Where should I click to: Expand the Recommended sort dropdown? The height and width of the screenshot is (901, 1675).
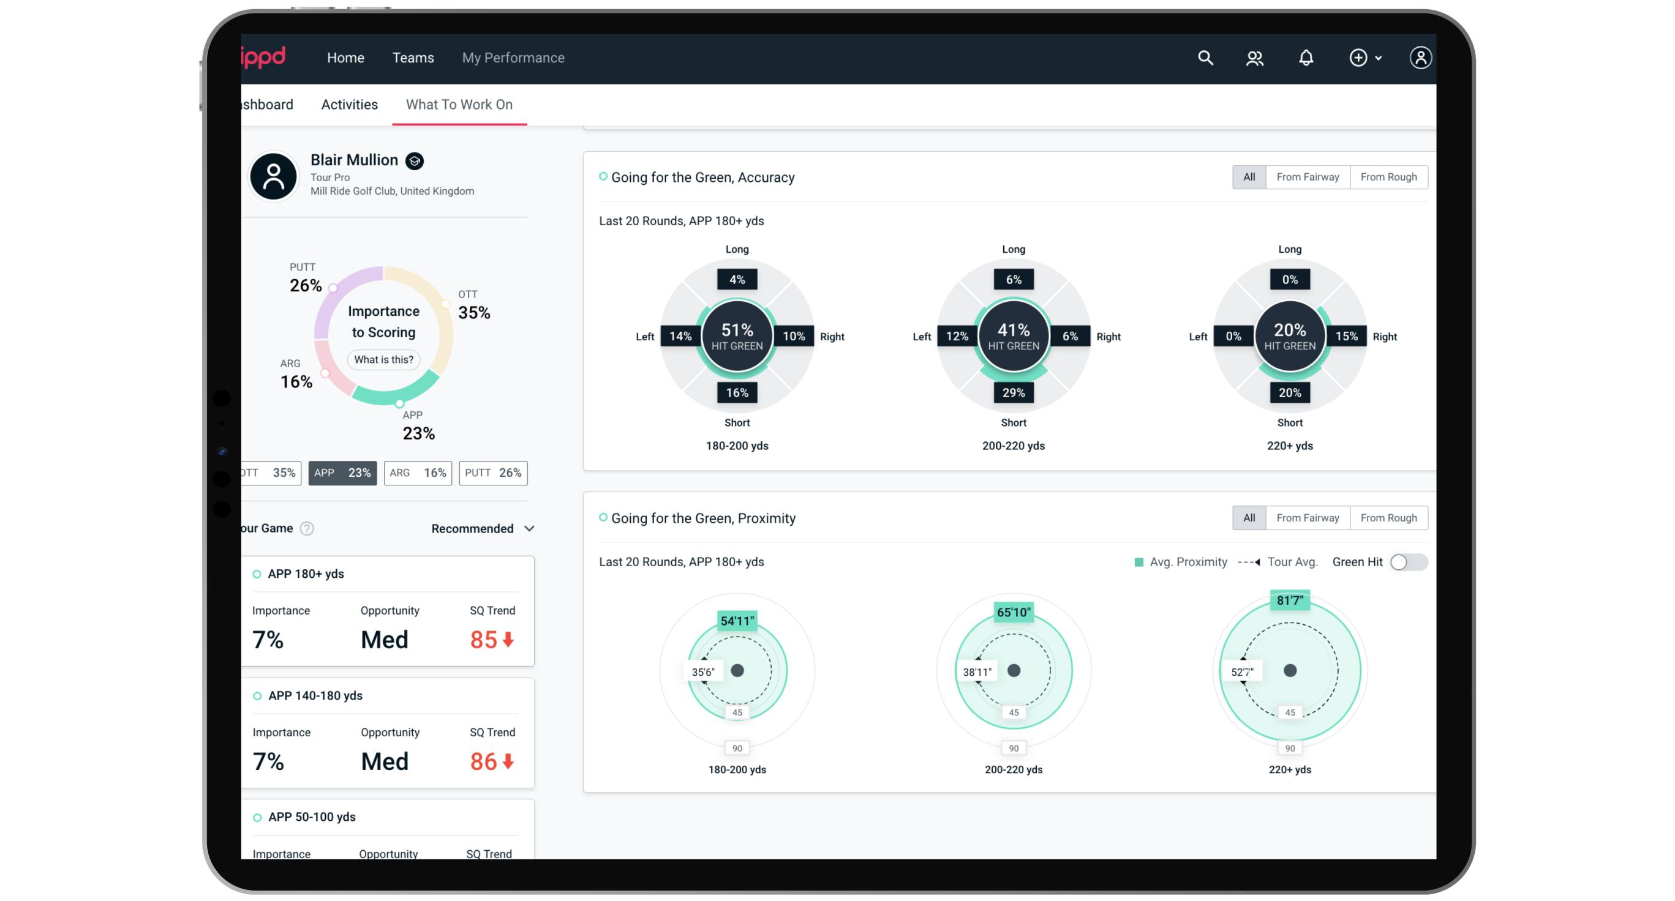pyautogui.click(x=483, y=528)
